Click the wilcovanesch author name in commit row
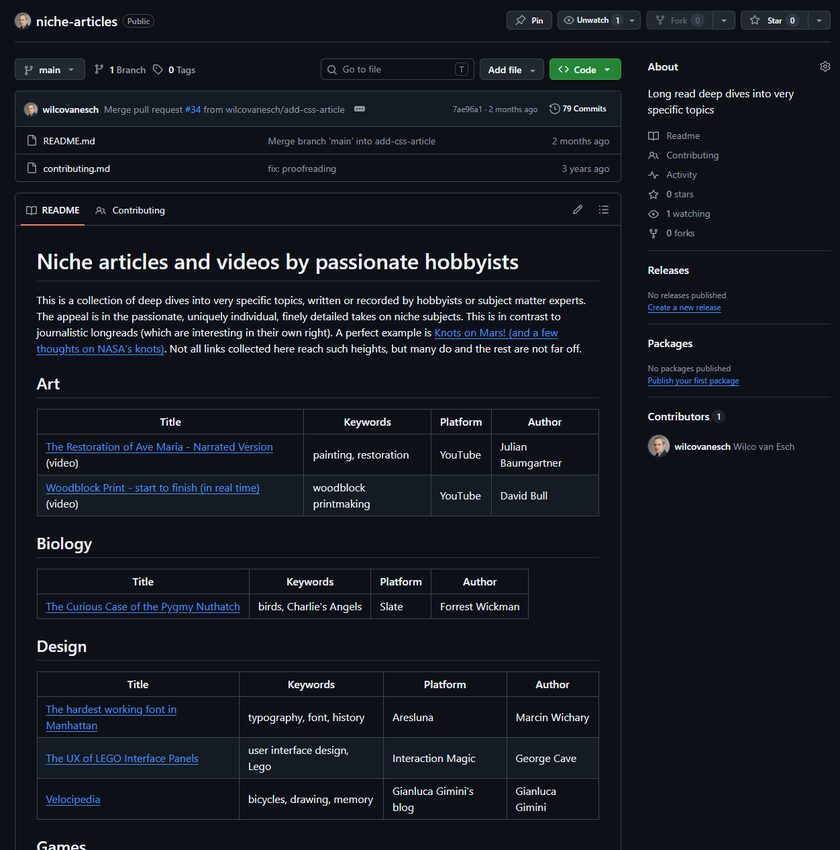 70,109
